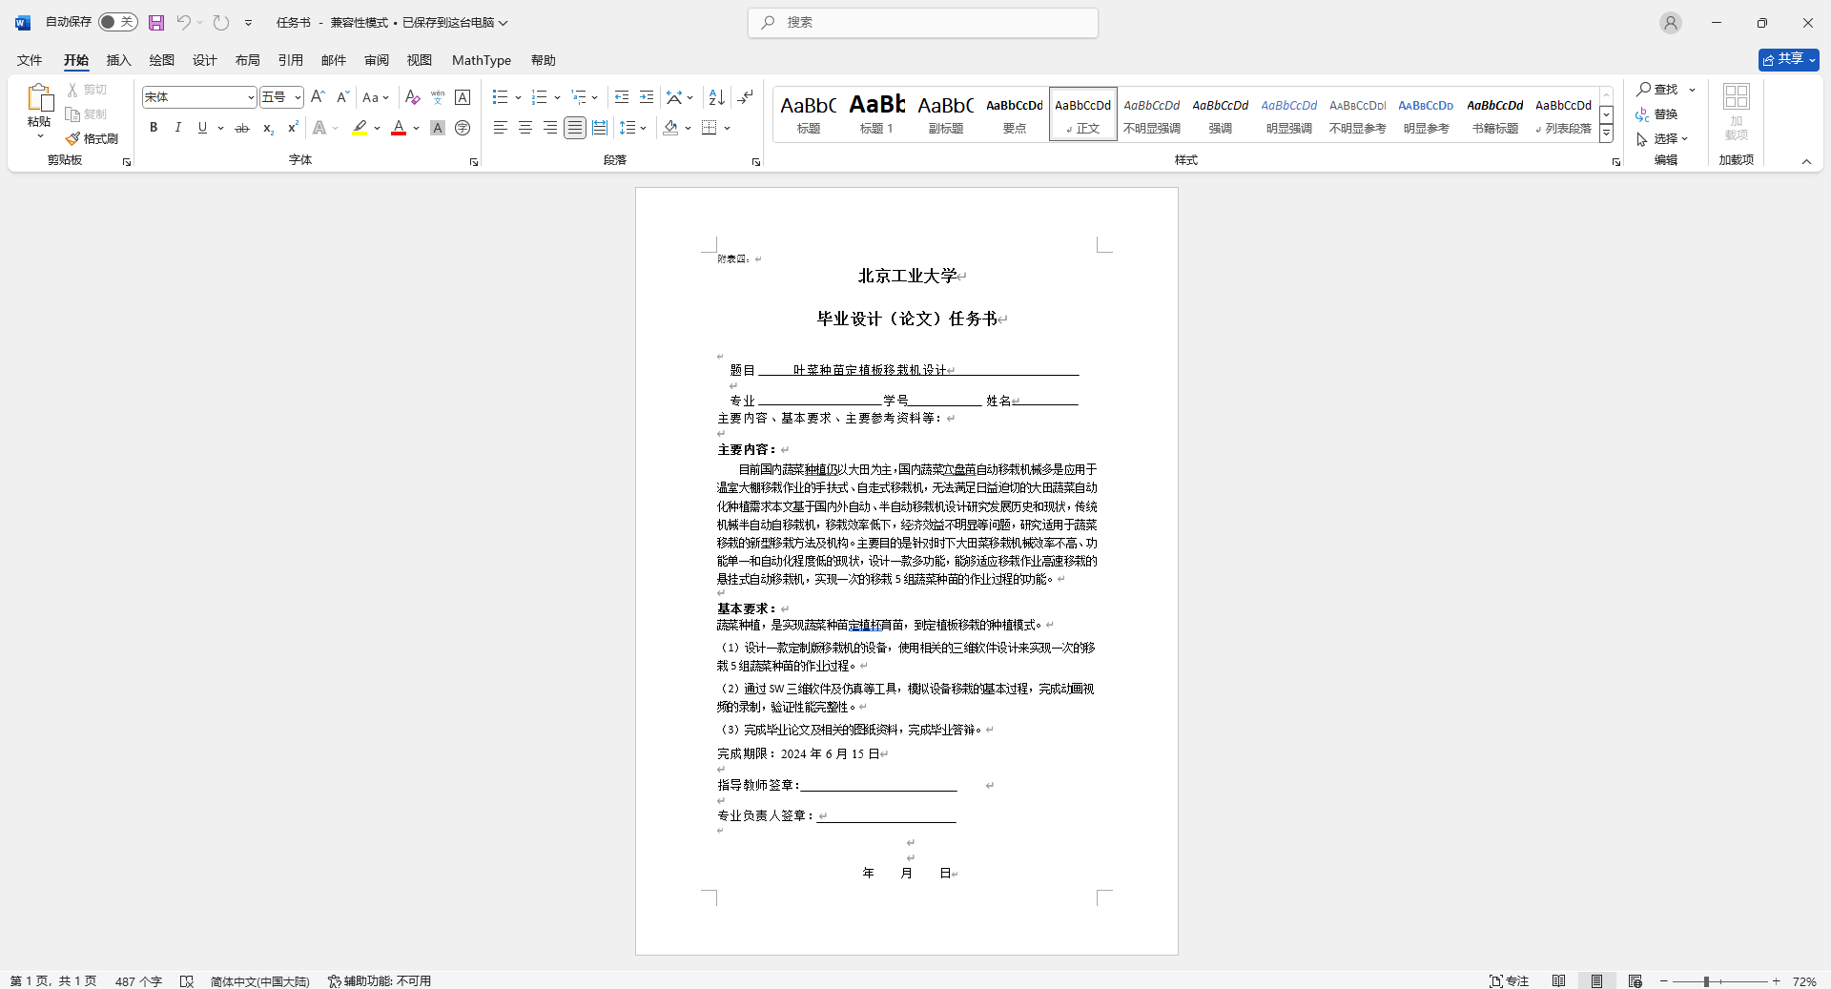Open Add-ins (加载项) button

(x=1737, y=112)
